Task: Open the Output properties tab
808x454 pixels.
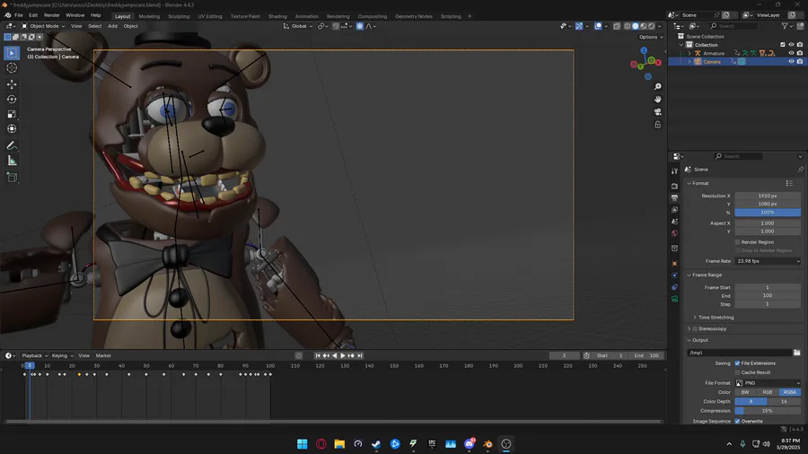Action: point(674,197)
